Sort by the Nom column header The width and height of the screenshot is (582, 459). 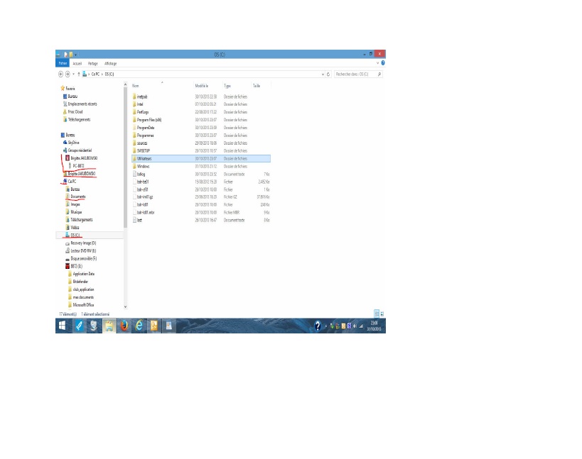[x=136, y=86]
